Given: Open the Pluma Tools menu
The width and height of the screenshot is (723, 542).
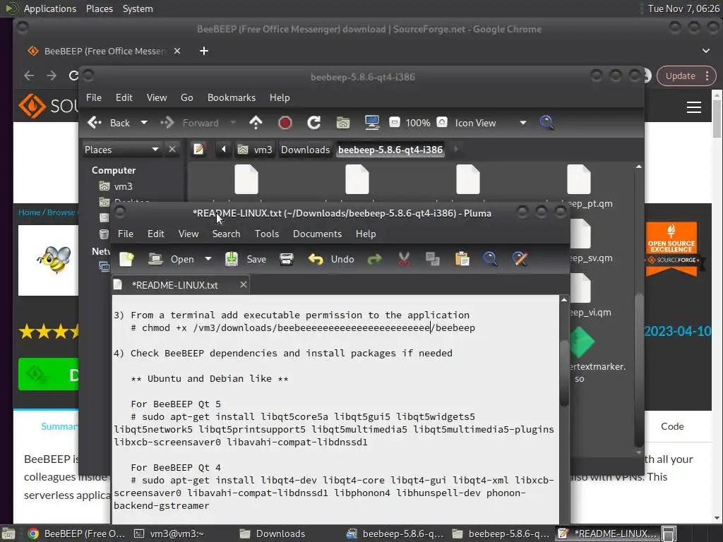Looking at the screenshot, I should click(x=266, y=234).
